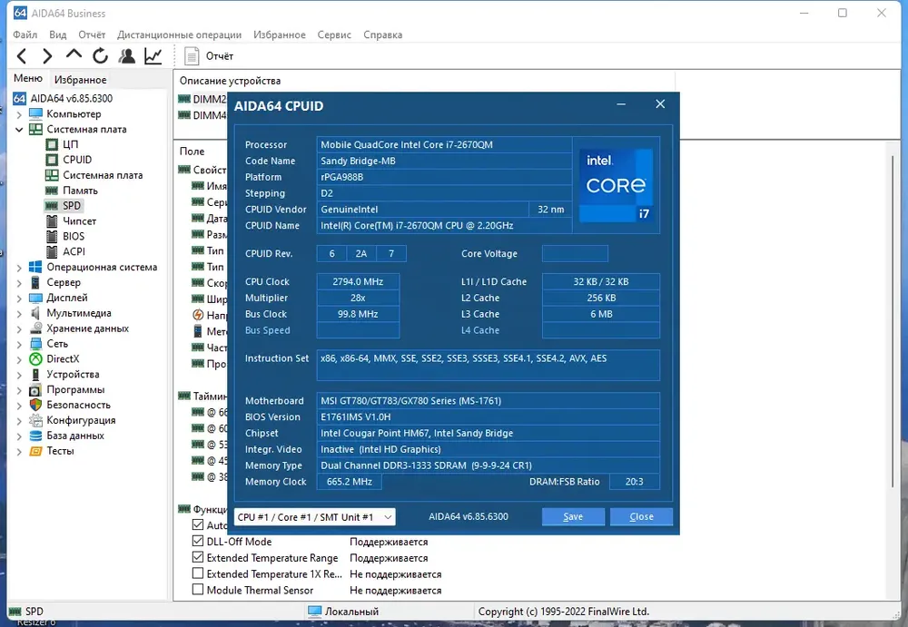This screenshot has height=627, width=908.
Task: Uncheck the DLL-Off Mode checkbox
Action: click(197, 542)
